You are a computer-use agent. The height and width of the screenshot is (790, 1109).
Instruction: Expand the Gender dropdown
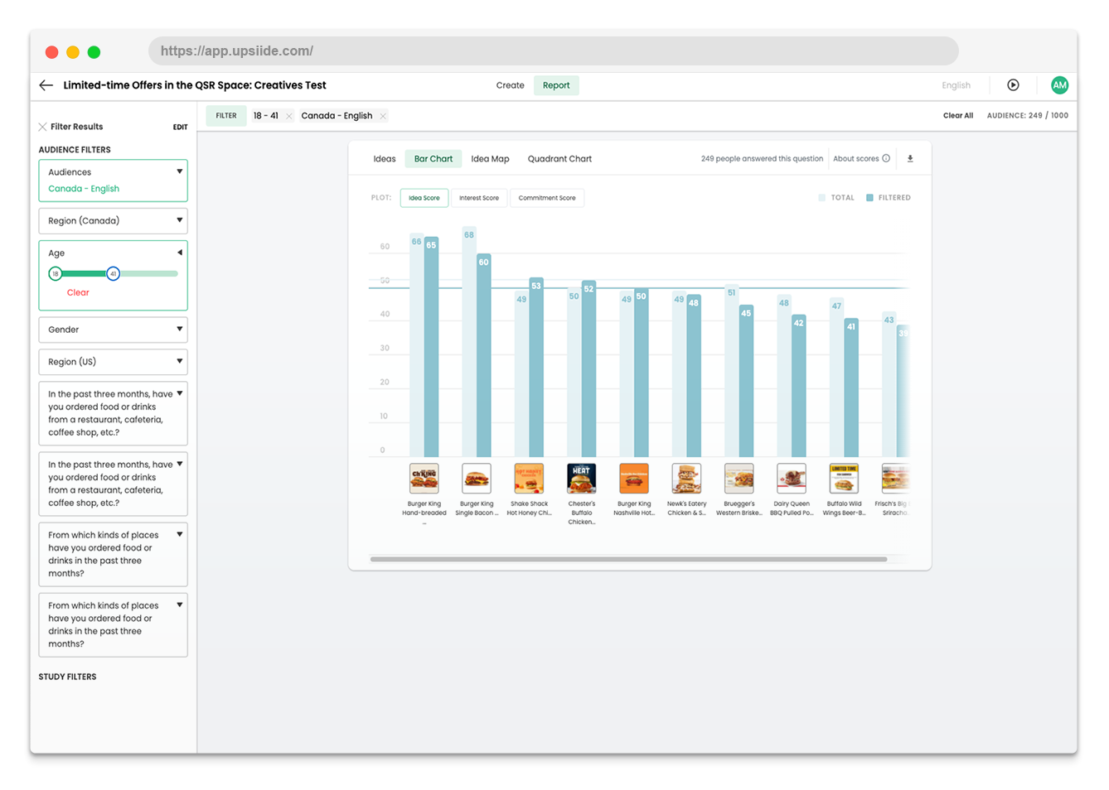pyautogui.click(x=179, y=329)
